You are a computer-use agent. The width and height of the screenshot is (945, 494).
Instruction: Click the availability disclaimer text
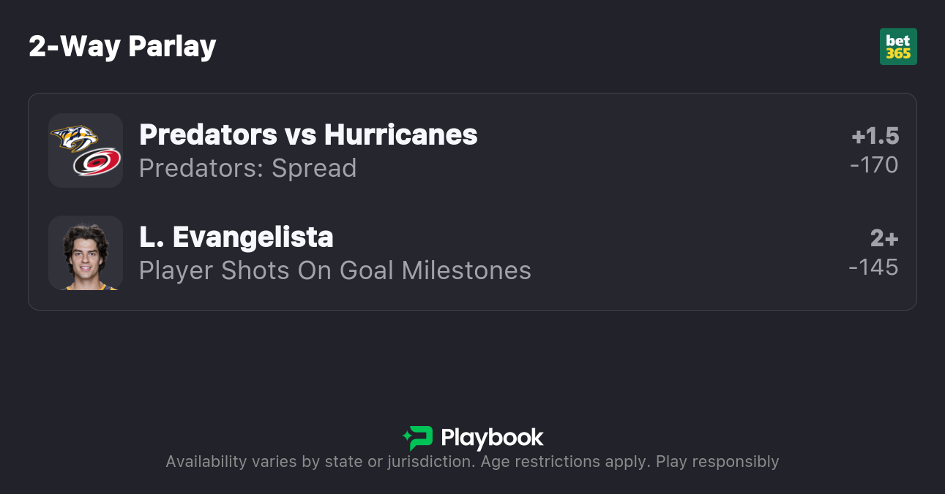(318, 462)
